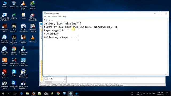Open the Help menu in Notepad
Screen dimensions: 171x96
(x=65, y=17)
